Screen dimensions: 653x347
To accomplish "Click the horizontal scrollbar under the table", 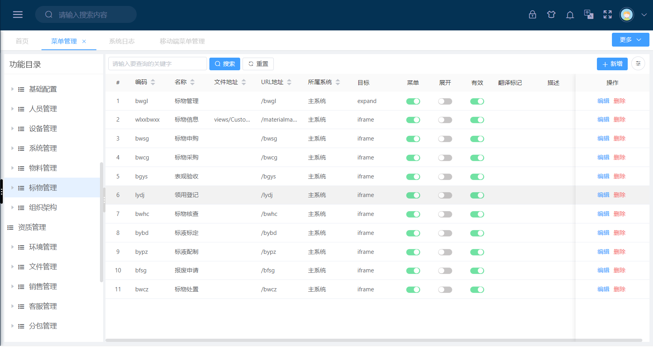I will 374,340.
